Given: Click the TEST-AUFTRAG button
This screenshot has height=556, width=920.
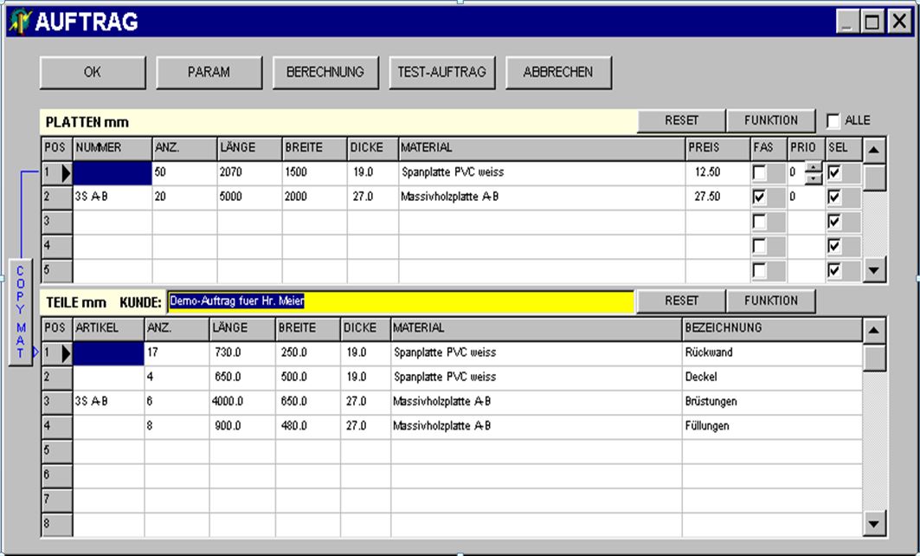Looking at the screenshot, I should [x=441, y=73].
